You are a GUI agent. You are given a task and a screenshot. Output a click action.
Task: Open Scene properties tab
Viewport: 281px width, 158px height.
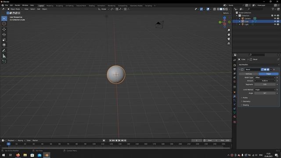(234, 78)
